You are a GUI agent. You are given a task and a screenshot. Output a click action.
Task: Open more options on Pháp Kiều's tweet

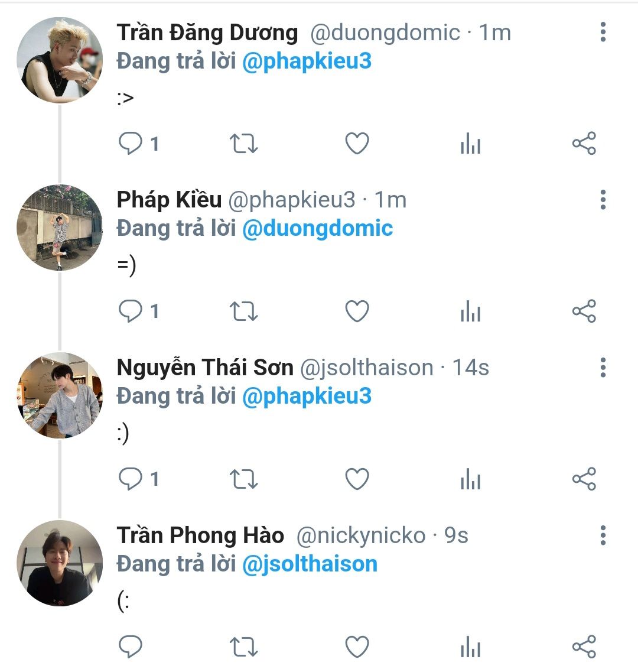tap(603, 200)
